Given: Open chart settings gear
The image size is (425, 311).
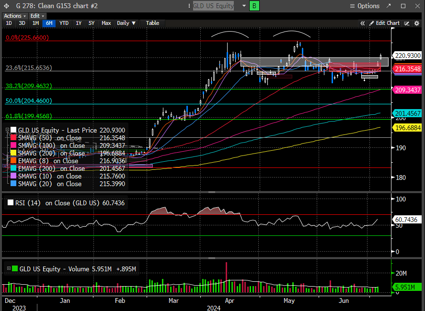Looking at the screenshot, I should 417,23.
